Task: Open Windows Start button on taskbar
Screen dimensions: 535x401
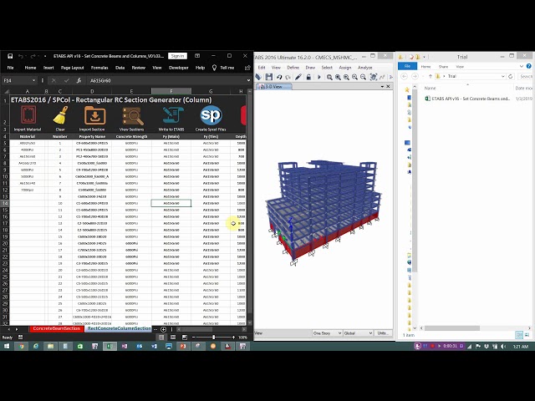Action: [7, 347]
